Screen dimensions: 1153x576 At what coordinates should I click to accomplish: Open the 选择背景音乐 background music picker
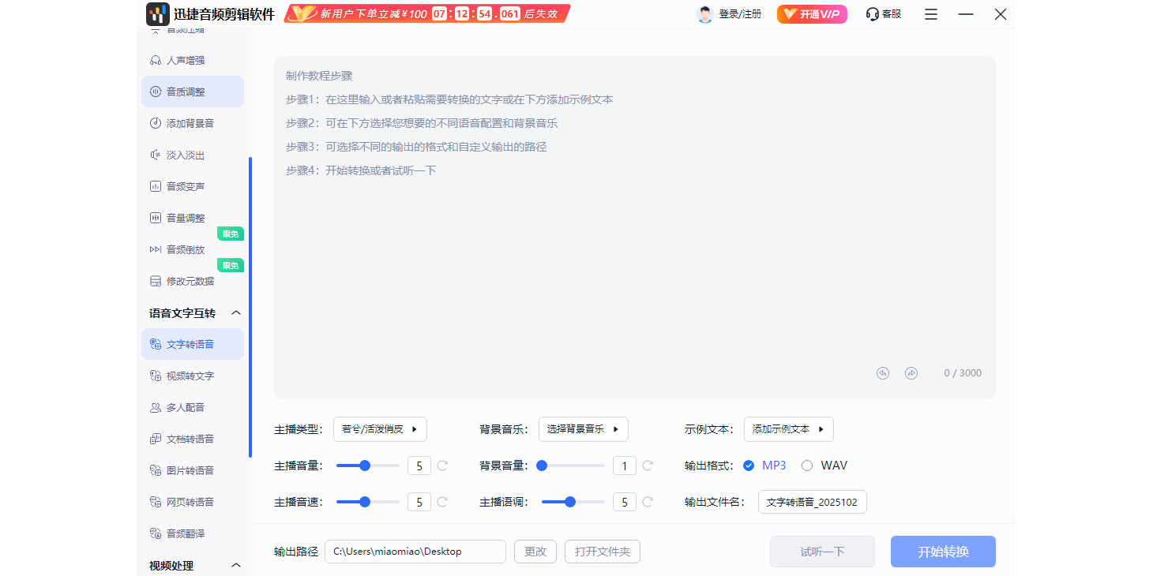584,429
